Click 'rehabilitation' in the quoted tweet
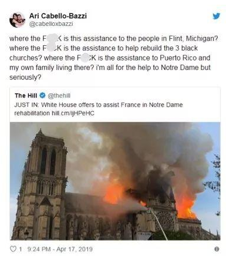226x259 pixels. [32, 113]
